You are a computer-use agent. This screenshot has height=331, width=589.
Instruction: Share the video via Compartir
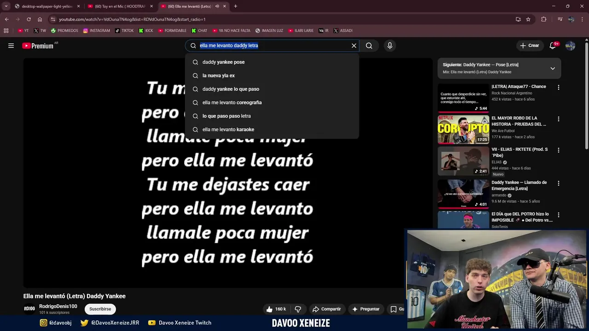pyautogui.click(x=326, y=309)
